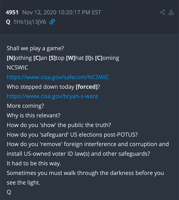179x200 pixels.
Task: Click the share icon for post 4951
Action: [x=163, y=12]
